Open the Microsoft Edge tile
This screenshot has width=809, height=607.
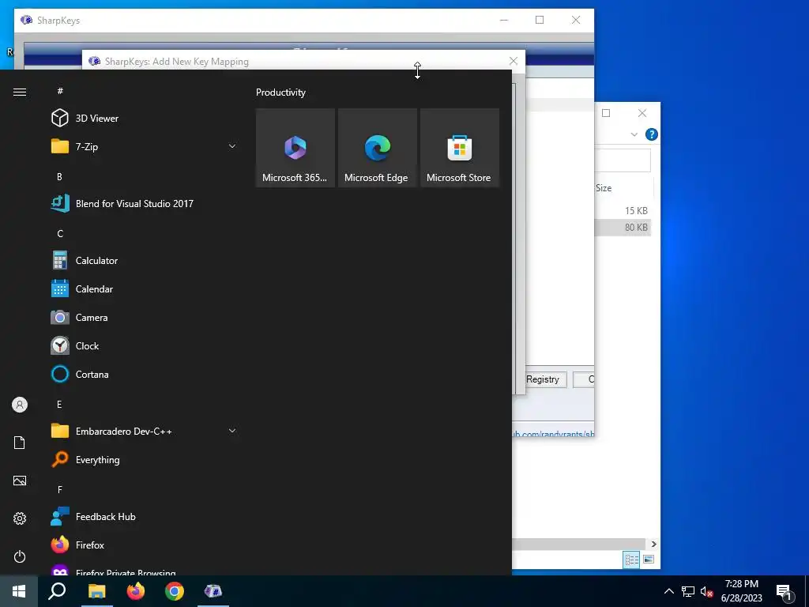click(377, 148)
